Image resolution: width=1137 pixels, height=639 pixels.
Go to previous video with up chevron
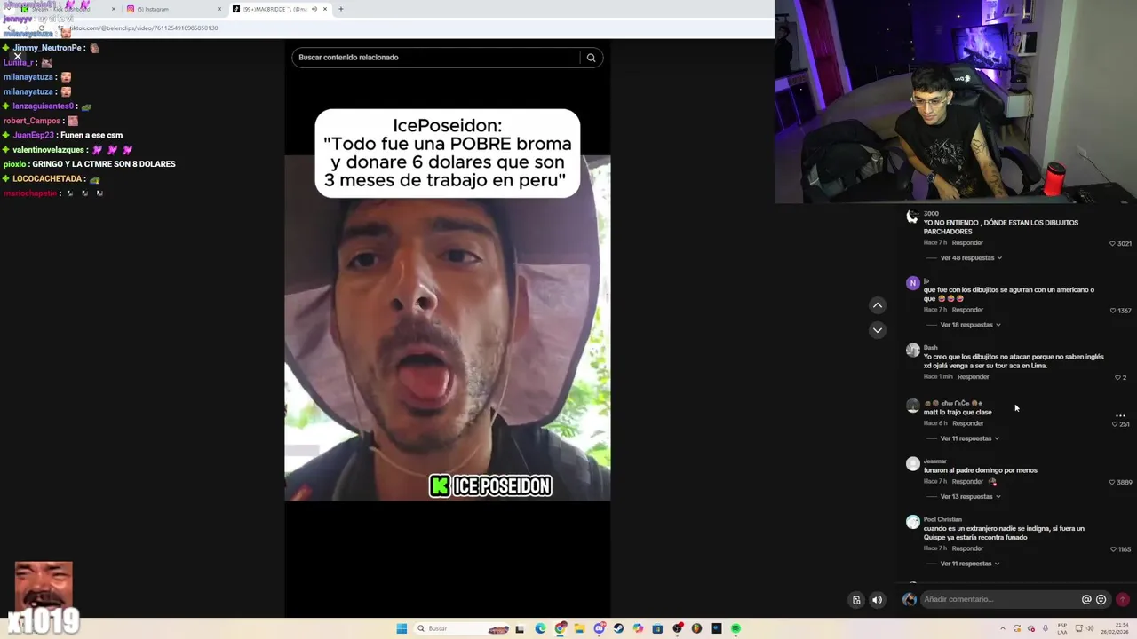point(878,305)
